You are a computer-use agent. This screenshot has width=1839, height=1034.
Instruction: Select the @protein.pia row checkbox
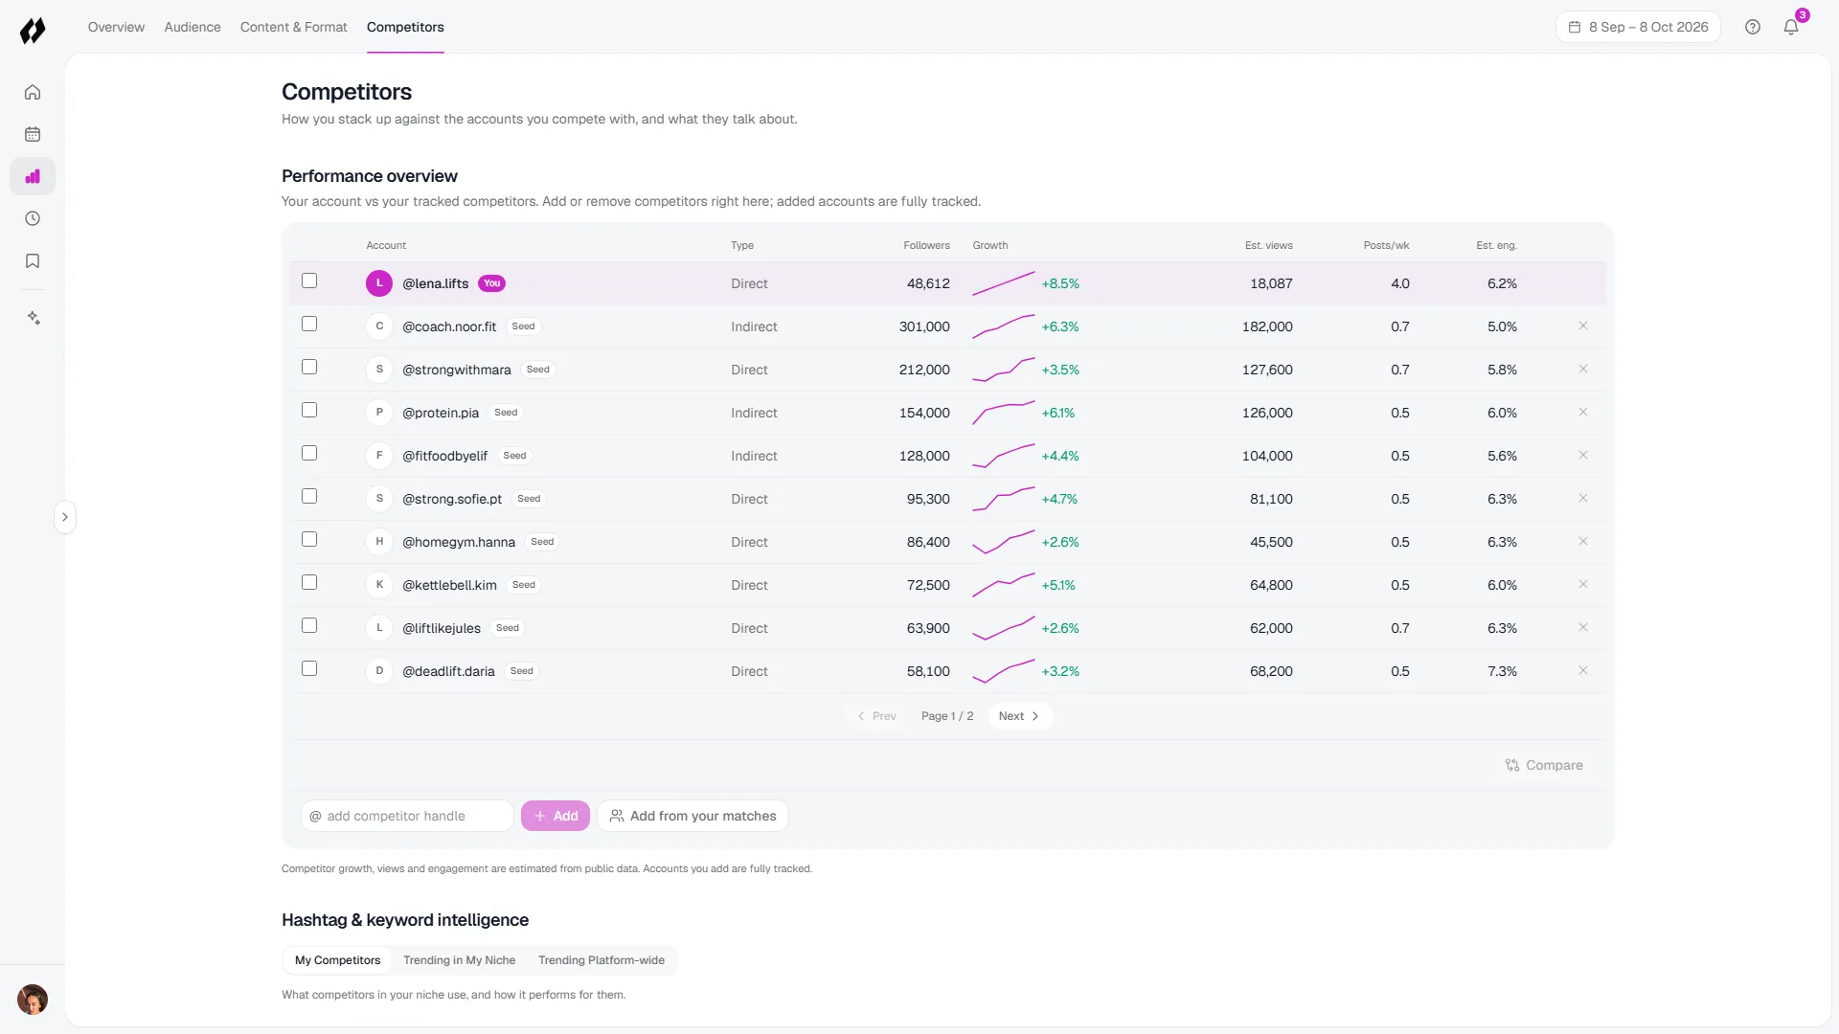309,410
